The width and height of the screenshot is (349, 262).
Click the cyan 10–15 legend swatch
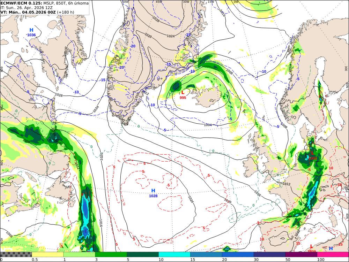(x=174, y=254)
